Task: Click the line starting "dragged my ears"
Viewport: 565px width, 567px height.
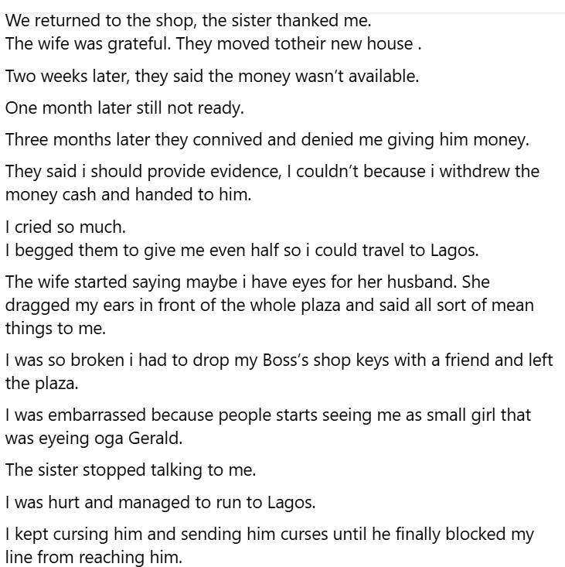Action: pyautogui.click(x=269, y=305)
